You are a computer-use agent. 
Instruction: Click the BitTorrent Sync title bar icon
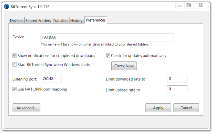pyautogui.click(x=6, y=6)
